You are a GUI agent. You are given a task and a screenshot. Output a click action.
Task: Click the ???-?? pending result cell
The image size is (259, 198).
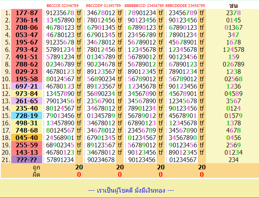[27, 160]
